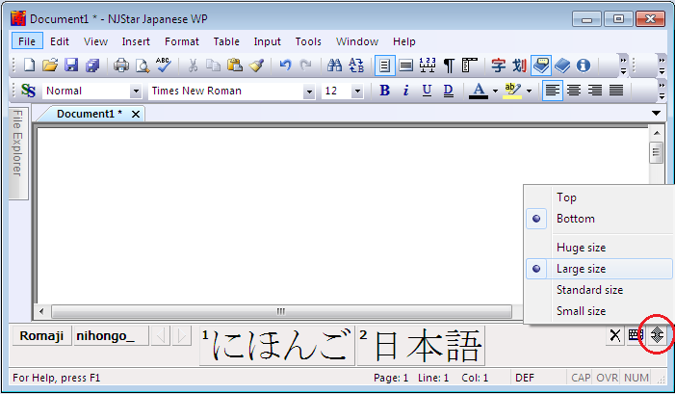Switch to normal view lines icon

click(405, 66)
